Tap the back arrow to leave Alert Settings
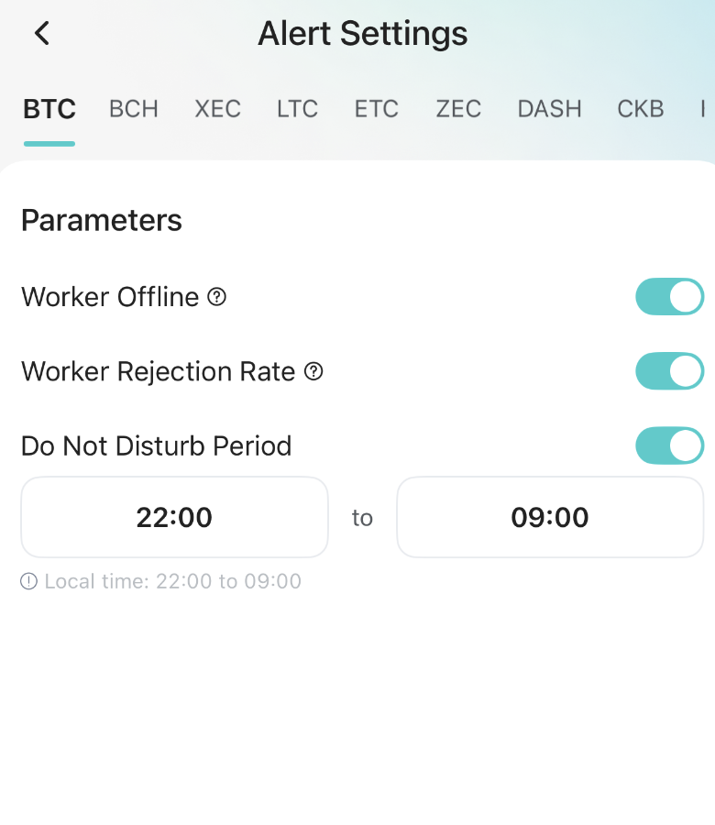 point(40,33)
